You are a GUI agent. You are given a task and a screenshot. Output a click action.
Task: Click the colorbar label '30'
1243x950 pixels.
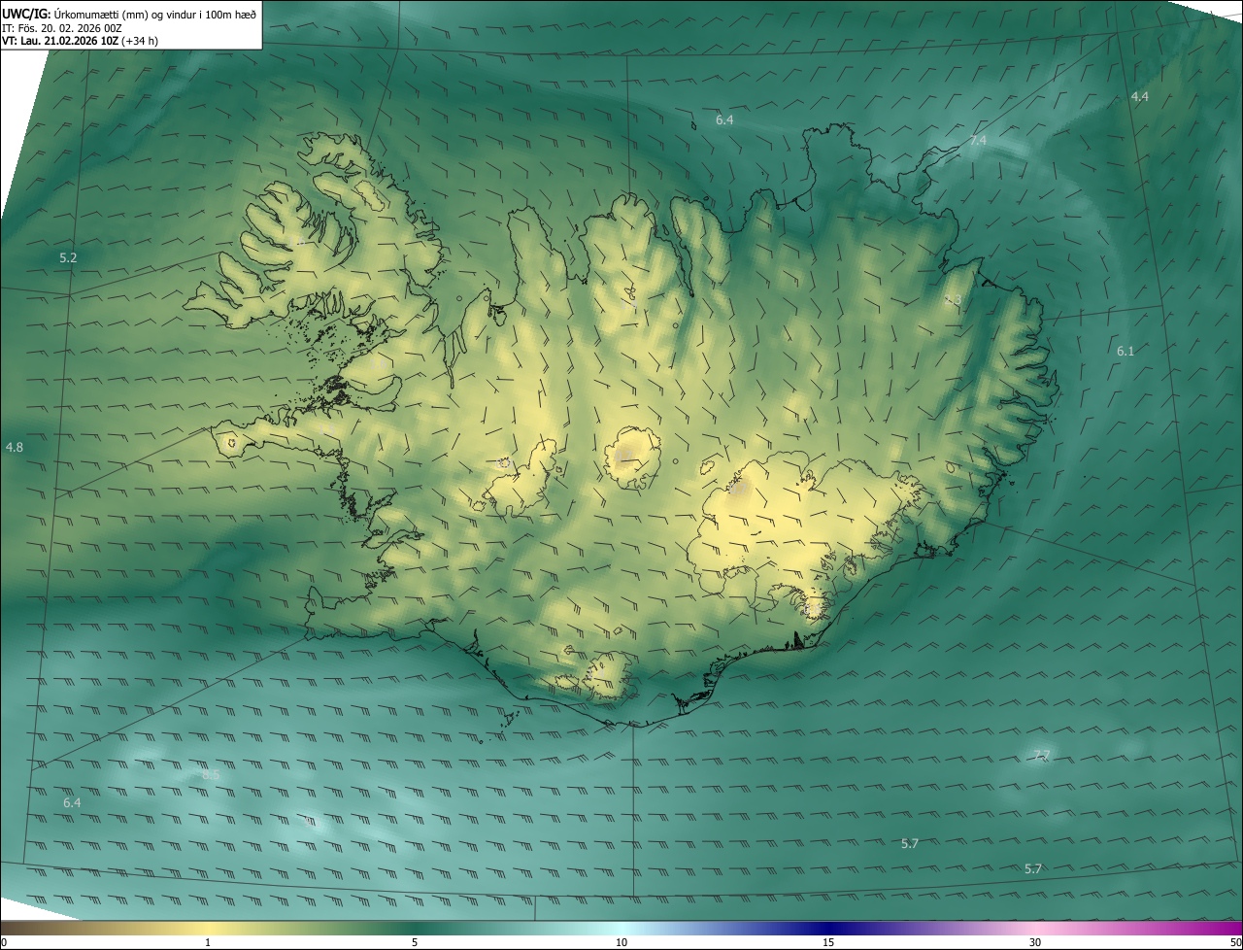pyautogui.click(x=1035, y=942)
